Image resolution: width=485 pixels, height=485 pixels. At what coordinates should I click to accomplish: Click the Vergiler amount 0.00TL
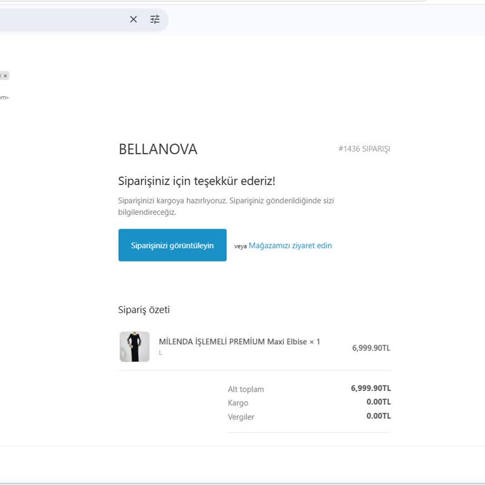coord(379,416)
